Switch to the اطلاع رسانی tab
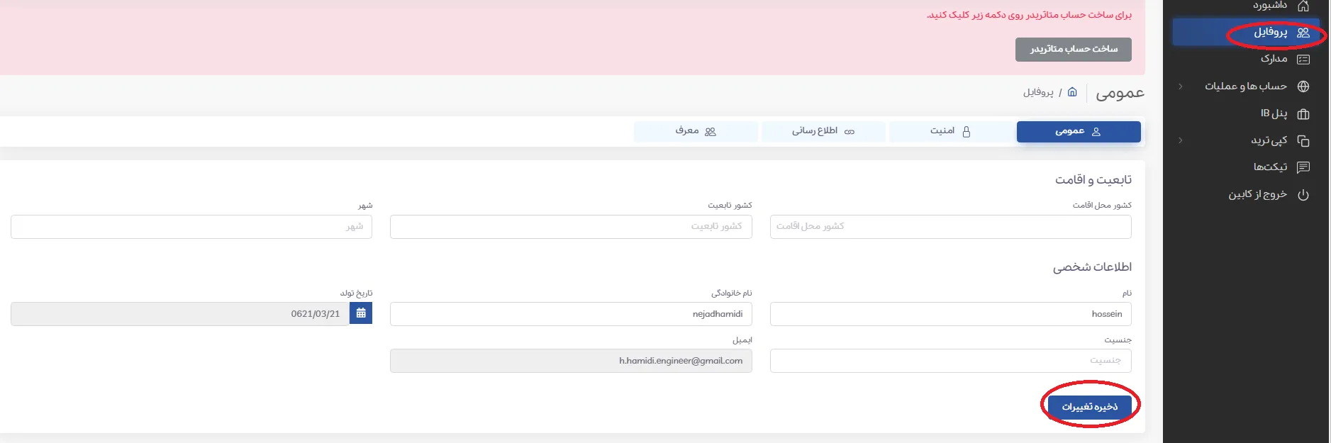The width and height of the screenshot is (1331, 443). point(823,132)
